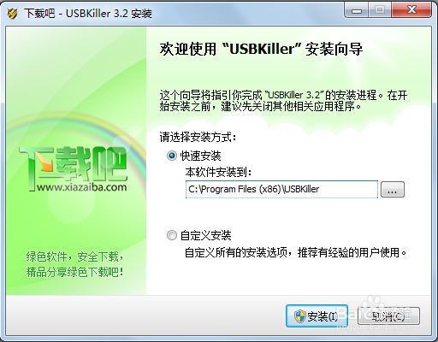Screen dimensions: 438x342
Task: Click the 下载吧 green logo graphic
Action: click(74, 168)
